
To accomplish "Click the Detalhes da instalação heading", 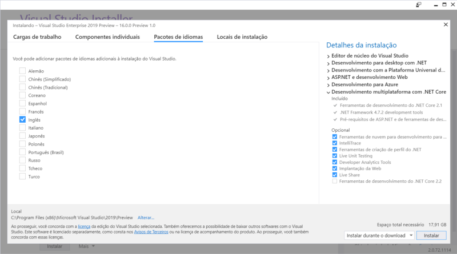I will pos(362,45).
